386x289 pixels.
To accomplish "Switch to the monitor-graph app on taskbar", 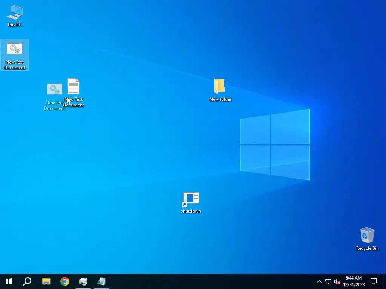I will click(83, 281).
